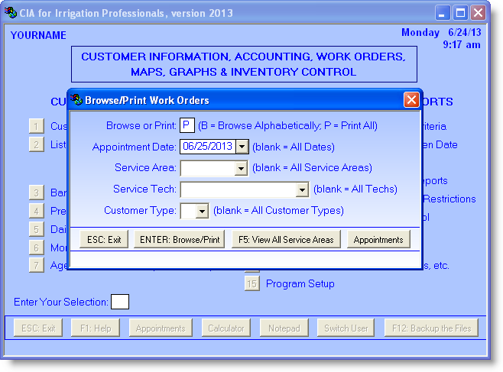503x372 pixels.
Task: Click menu number button 3
Action: 36,192
